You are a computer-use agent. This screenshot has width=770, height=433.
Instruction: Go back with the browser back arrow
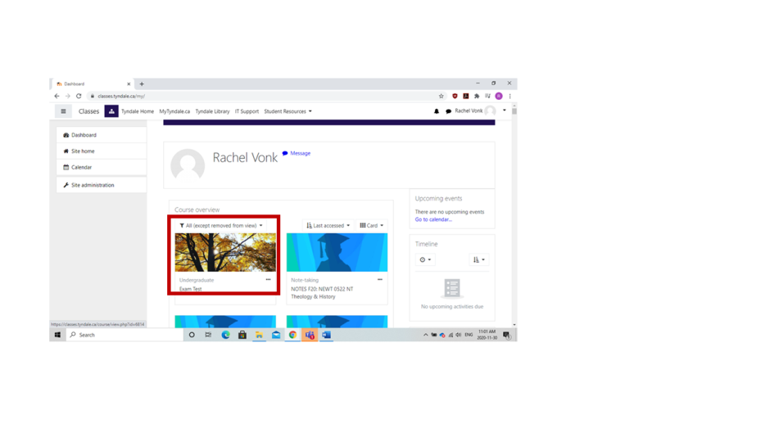pos(57,97)
